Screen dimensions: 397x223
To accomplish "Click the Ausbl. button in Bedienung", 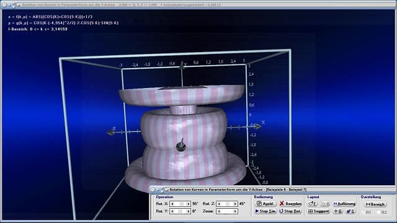I will [265, 204].
